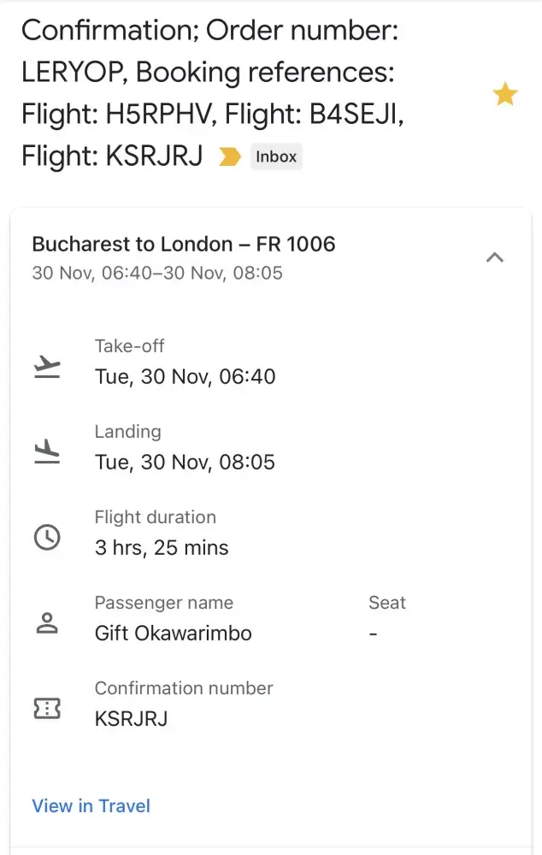Click the clock flight duration icon
Viewport: 542px width, 855px height.
click(47, 537)
